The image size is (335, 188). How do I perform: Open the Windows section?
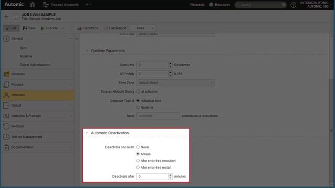point(38,74)
